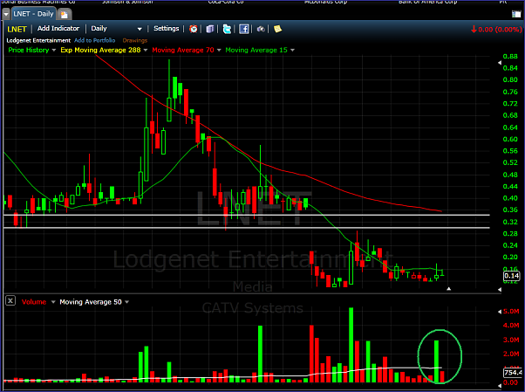Click the price scale top arrow near 0.88
Screen dimensions: 525x392
(x=500, y=63)
